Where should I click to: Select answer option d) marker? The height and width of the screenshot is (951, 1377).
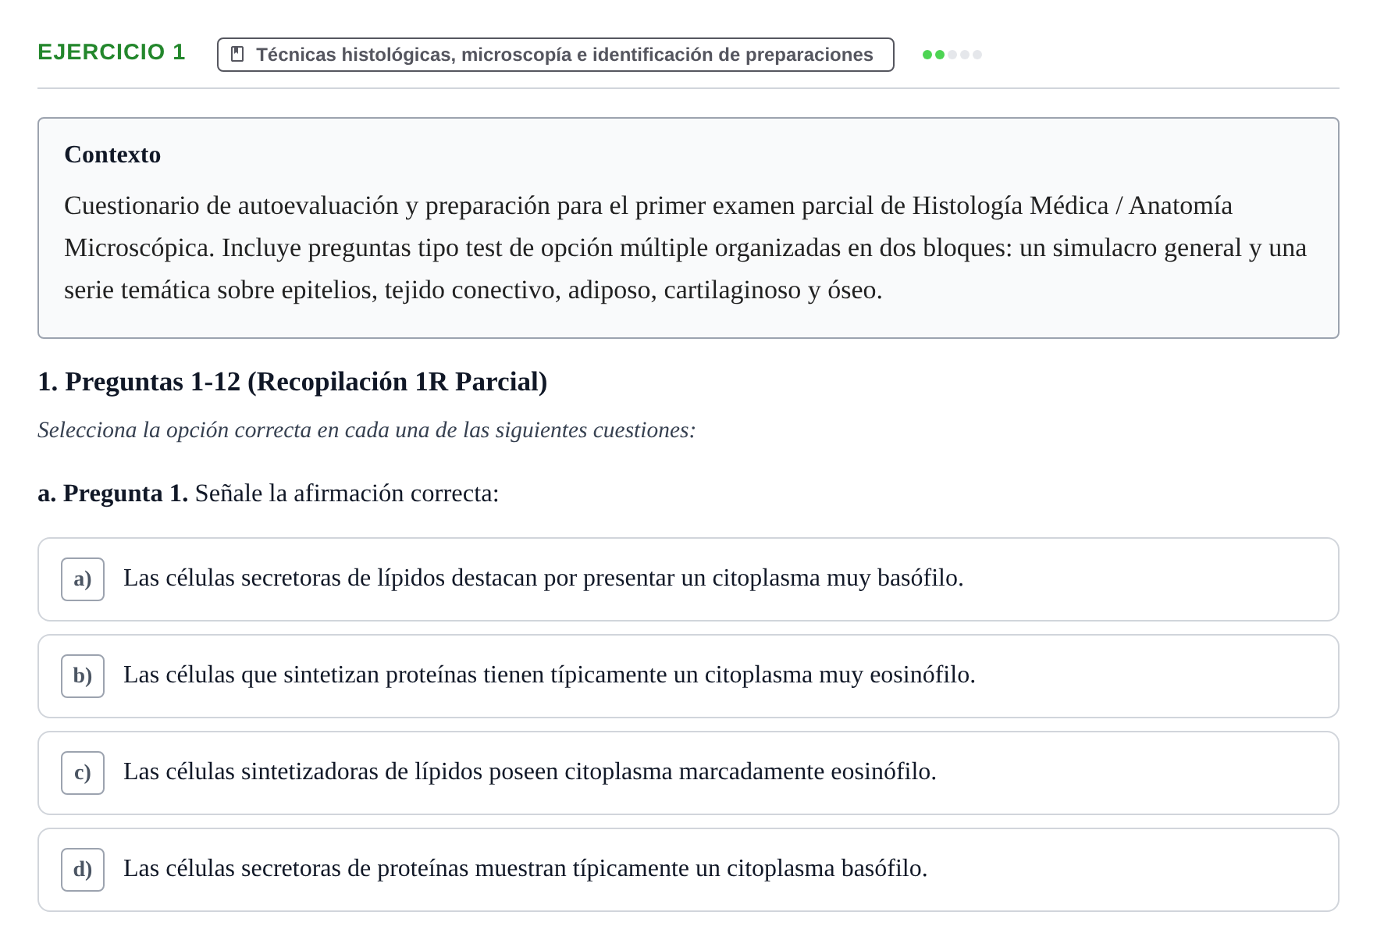(x=83, y=870)
